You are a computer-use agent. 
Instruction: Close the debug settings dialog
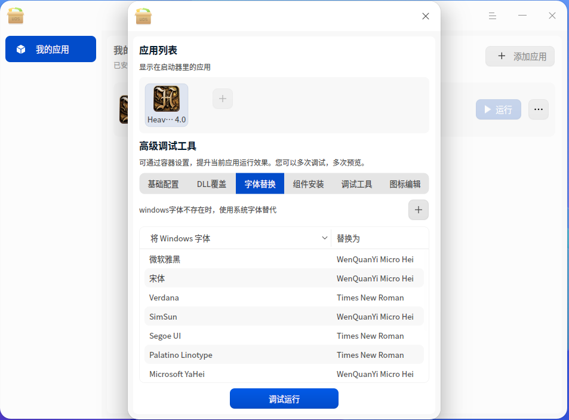coord(426,16)
